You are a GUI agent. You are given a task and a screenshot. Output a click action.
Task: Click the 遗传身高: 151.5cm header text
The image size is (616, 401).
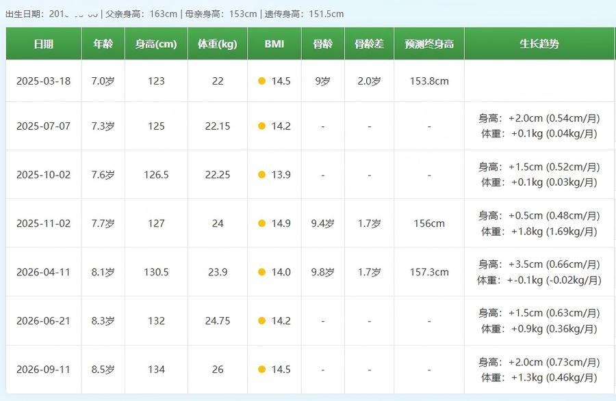(304, 14)
